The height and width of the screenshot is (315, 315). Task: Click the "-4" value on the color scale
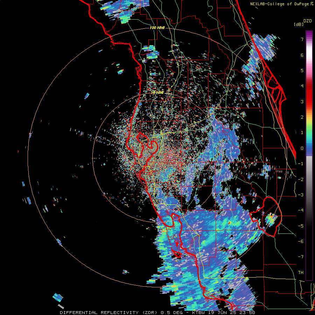click(x=301, y=210)
